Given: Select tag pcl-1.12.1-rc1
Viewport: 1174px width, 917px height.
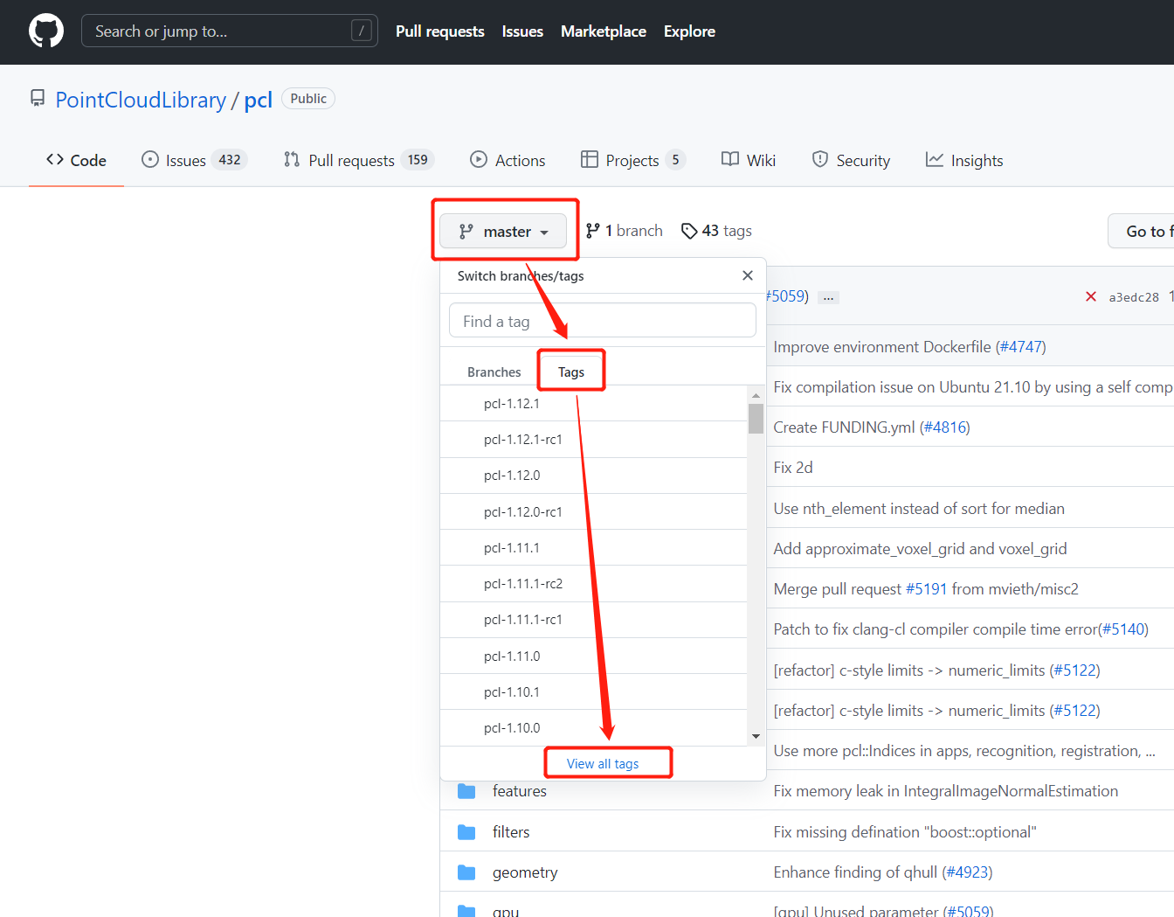Looking at the screenshot, I should coord(594,440).
